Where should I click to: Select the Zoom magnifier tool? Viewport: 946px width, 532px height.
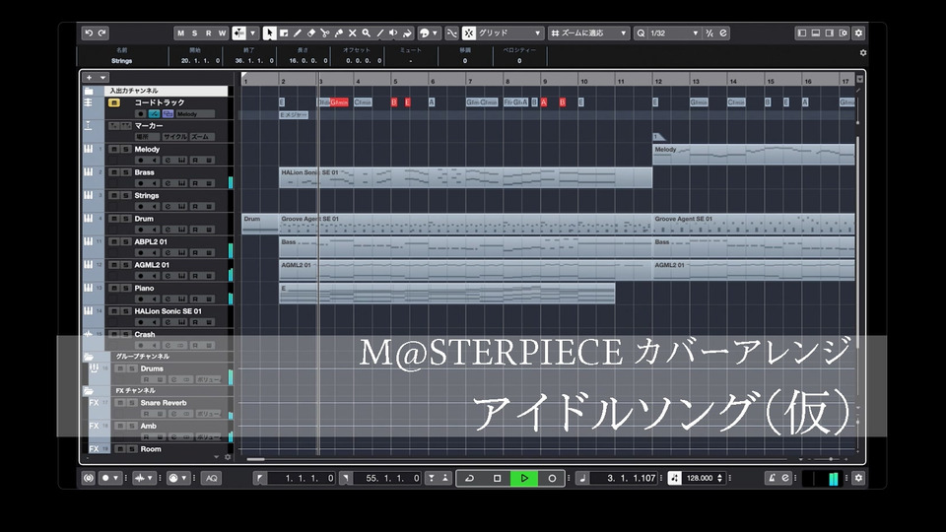[367, 33]
